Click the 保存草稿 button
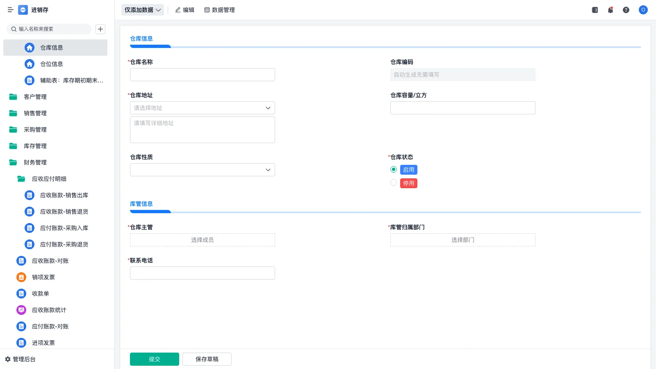Image resolution: width=656 pixels, height=369 pixels. pyautogui.click(x=207, y=359)
